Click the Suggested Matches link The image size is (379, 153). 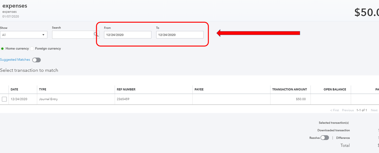(15, 60)
